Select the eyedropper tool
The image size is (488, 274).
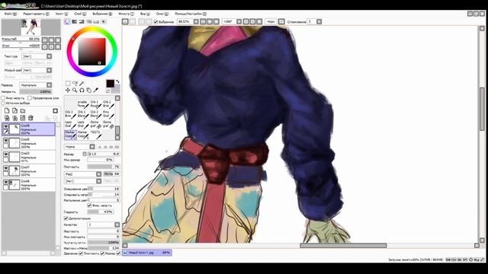96,90
